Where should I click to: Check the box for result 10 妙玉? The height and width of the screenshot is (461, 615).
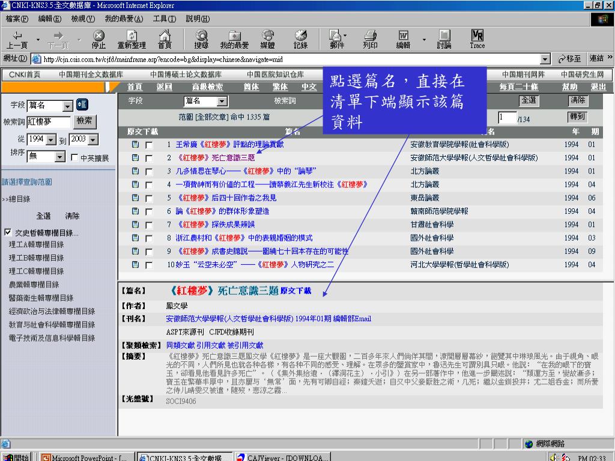click(149, 265)
